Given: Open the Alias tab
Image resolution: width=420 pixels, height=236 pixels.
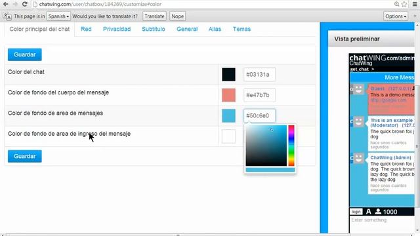Looking at the screenshot, I should [x=215, y=29].
